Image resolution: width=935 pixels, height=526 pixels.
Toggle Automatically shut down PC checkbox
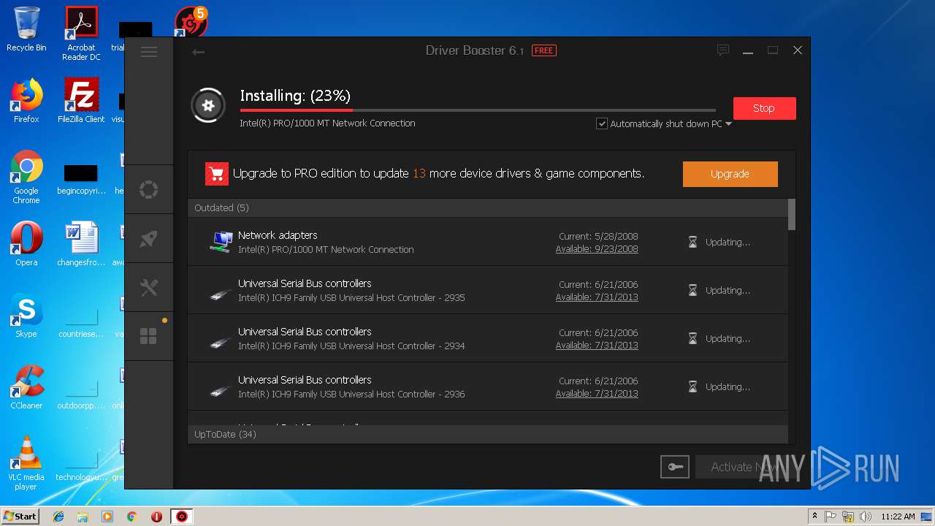pyautogui.click(x=602, y=123)
